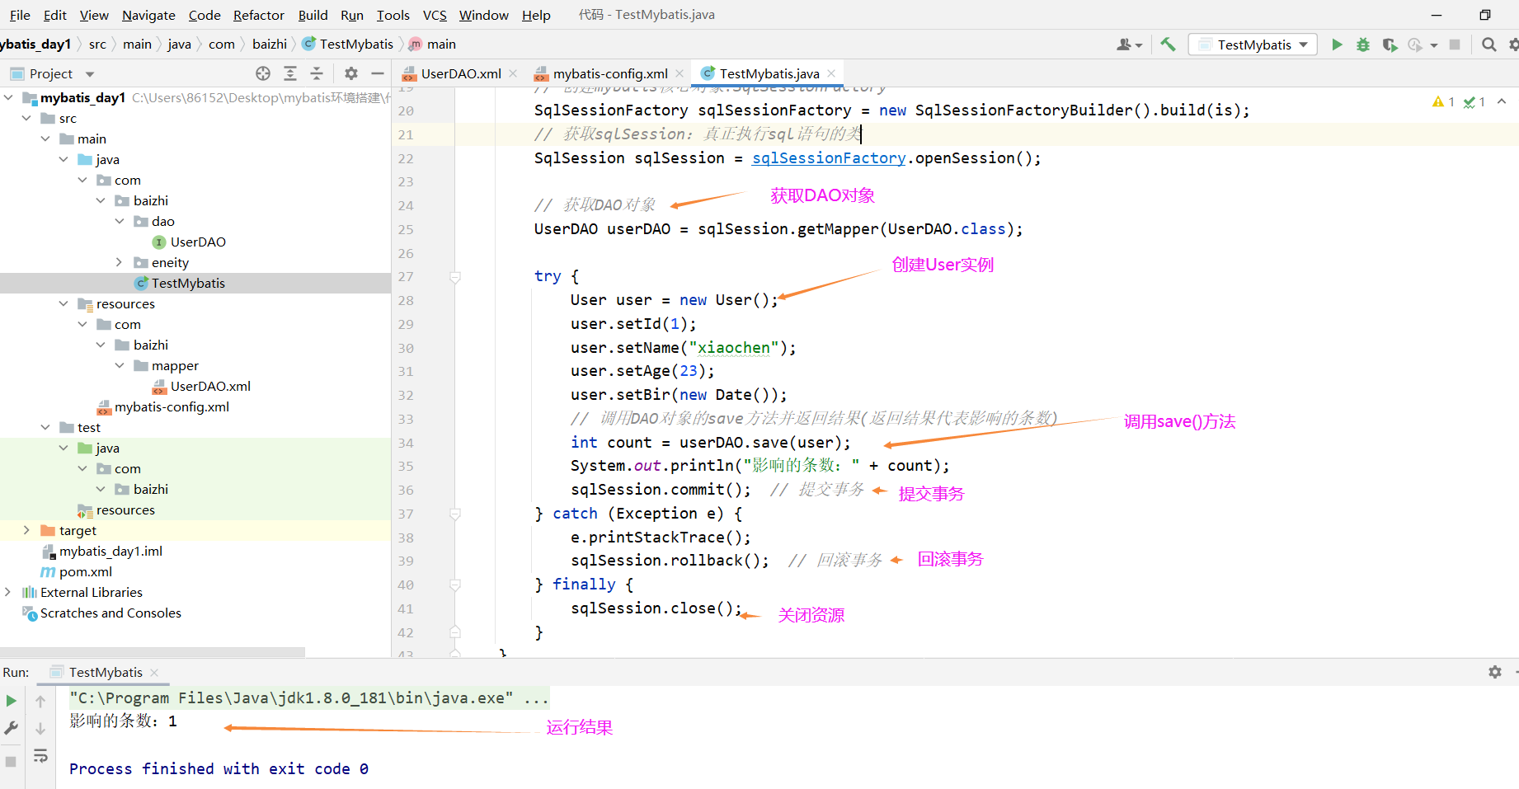Select UserDAO.xml in project tree

(x=210, y=386)
